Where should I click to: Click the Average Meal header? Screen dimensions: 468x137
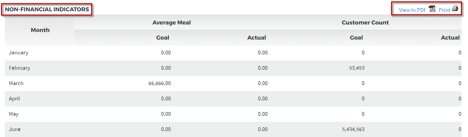(x=172, y=23)
